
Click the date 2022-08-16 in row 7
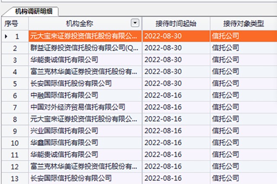click(163, 107)
